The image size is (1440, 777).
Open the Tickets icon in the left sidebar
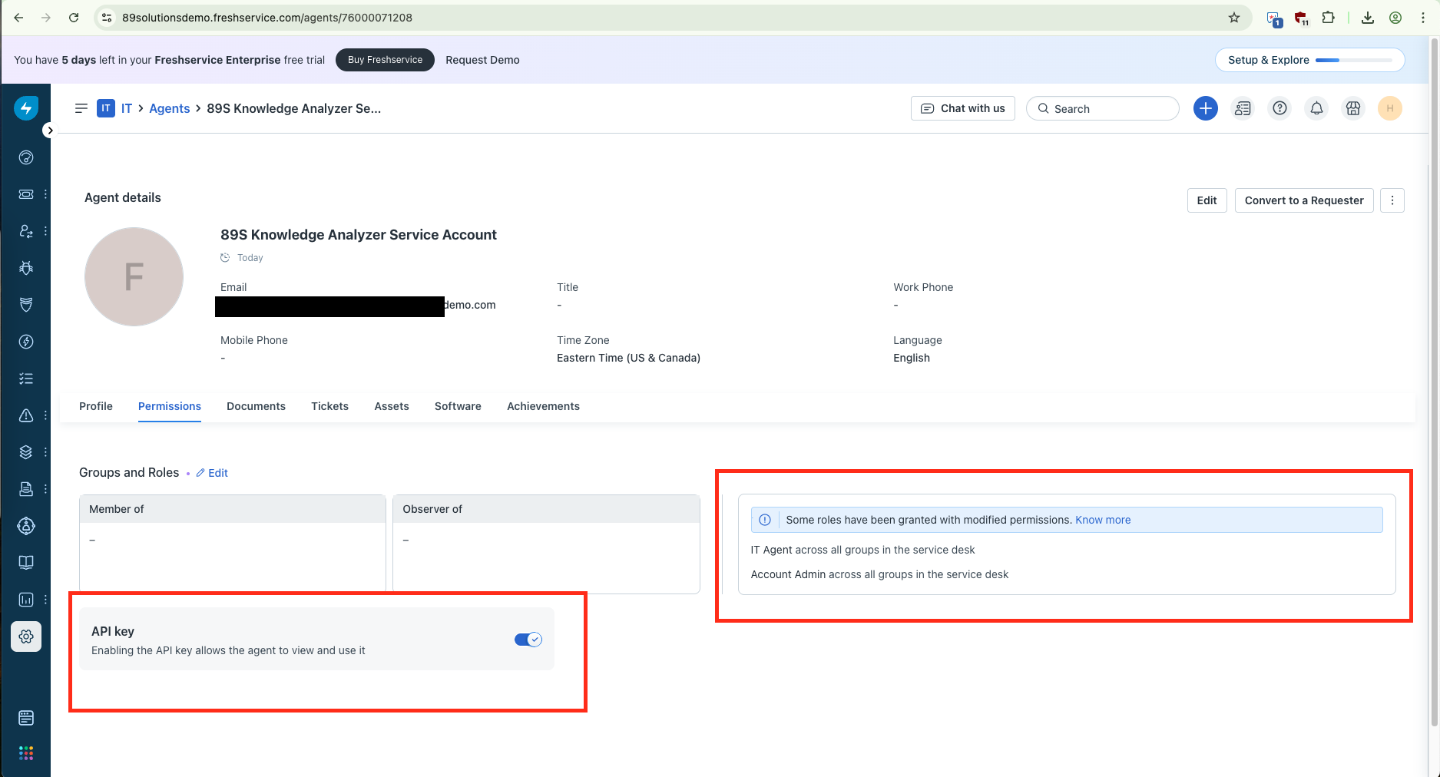click(26, 194)
